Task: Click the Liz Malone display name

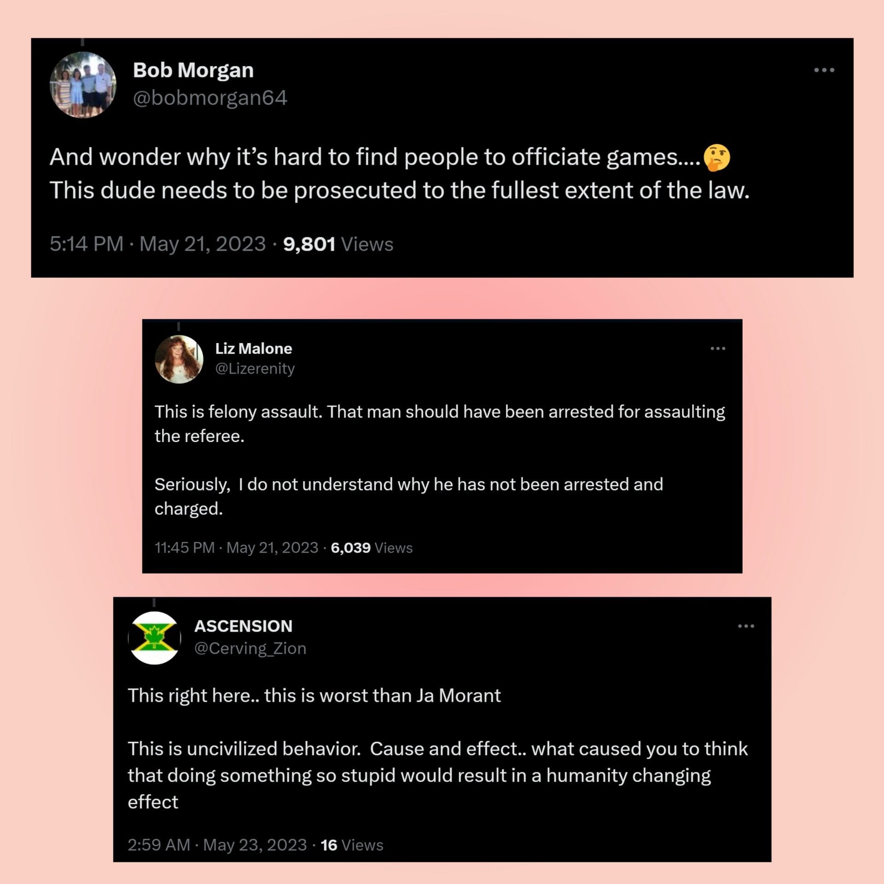Action: pyautogui.click(x=254, y=349)
